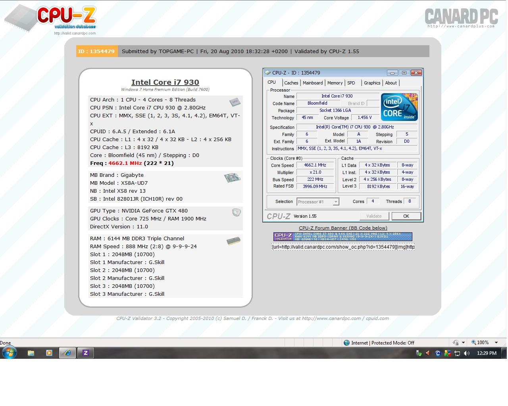
Task: Switch to the Memory tab
Action: click(335, 83)
